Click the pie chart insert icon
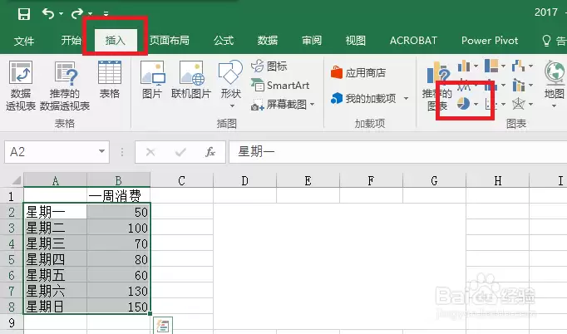The height and width of the screenshot is (334, 567). [x=464, y=104]
